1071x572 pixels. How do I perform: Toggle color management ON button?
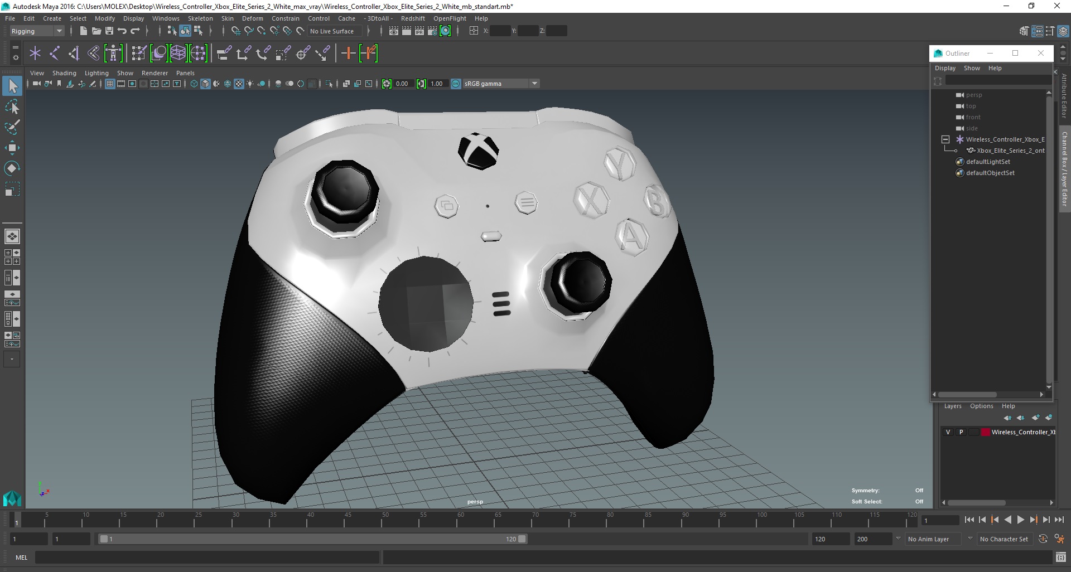click(456, 84)
